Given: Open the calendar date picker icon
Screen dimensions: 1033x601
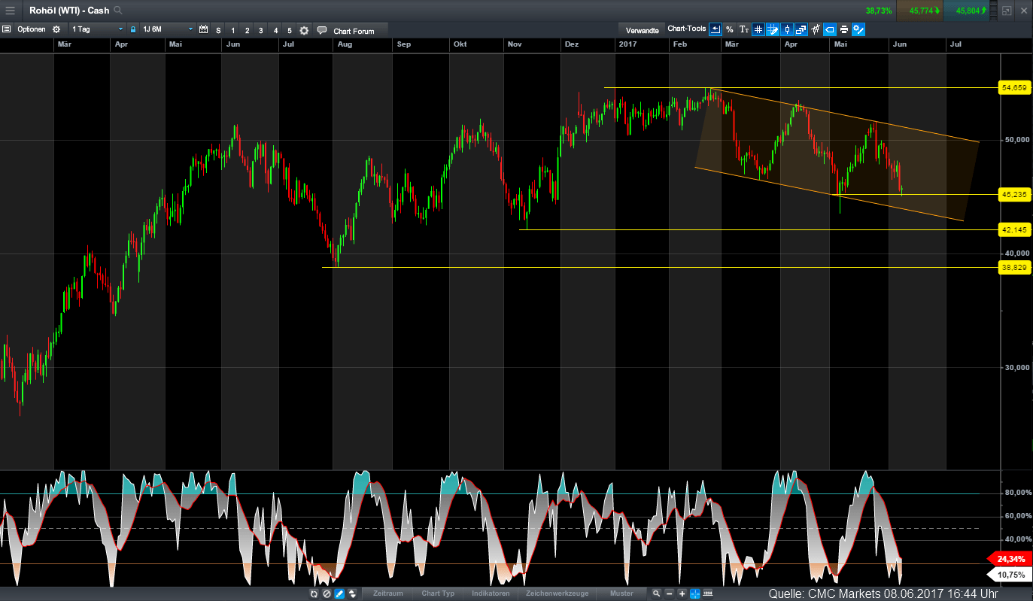Looking at the screenshot, I should point(203,29).
